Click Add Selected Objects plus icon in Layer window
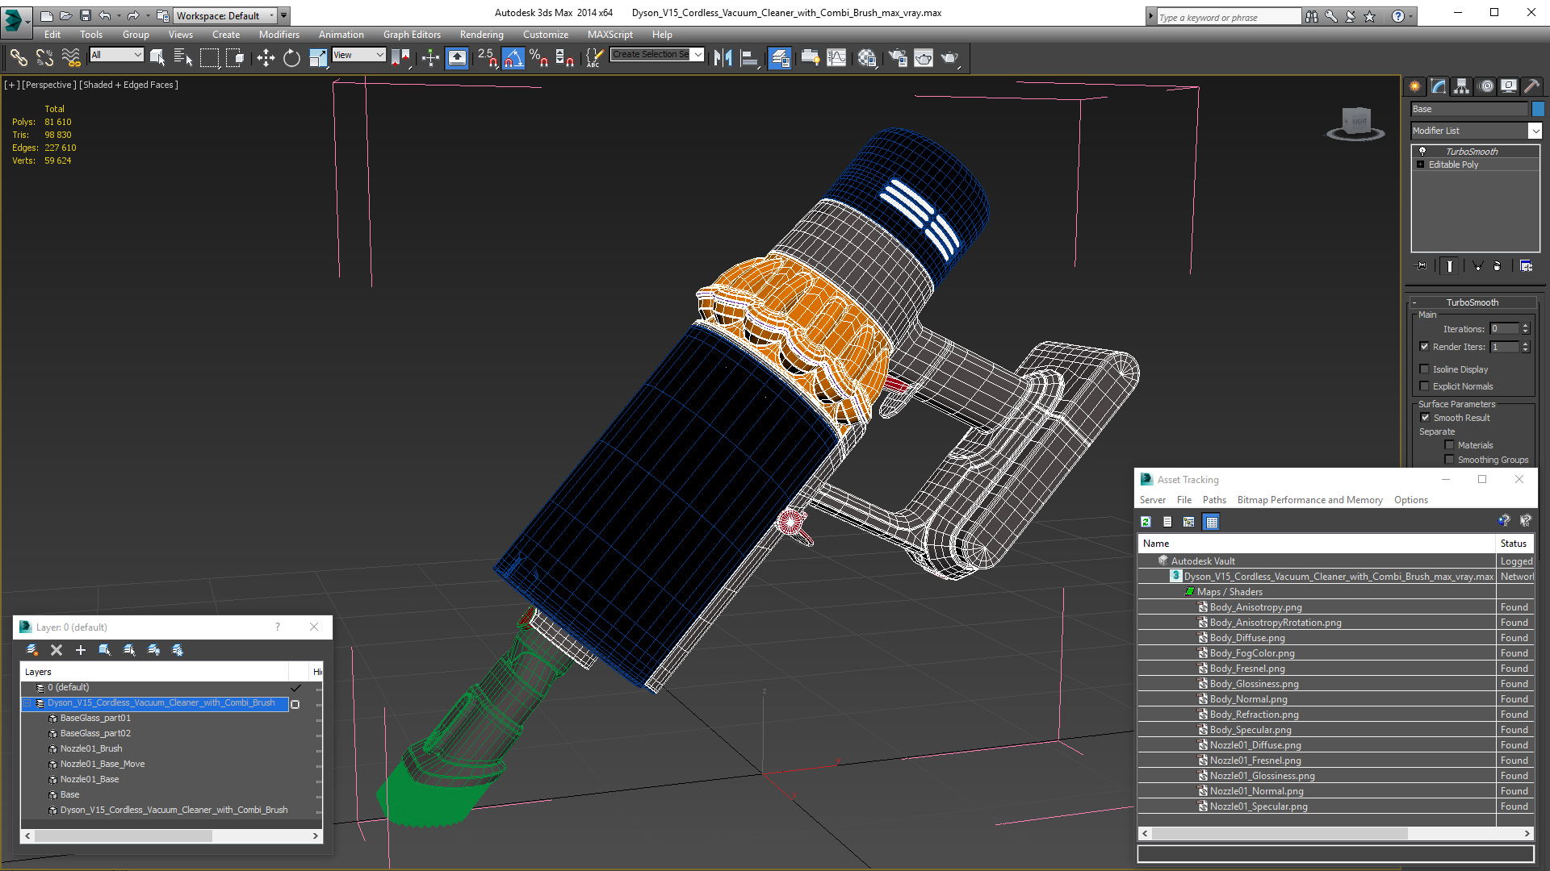This screenshot has height=871, width=1550. pyautogui.click(x=80, y=650)
